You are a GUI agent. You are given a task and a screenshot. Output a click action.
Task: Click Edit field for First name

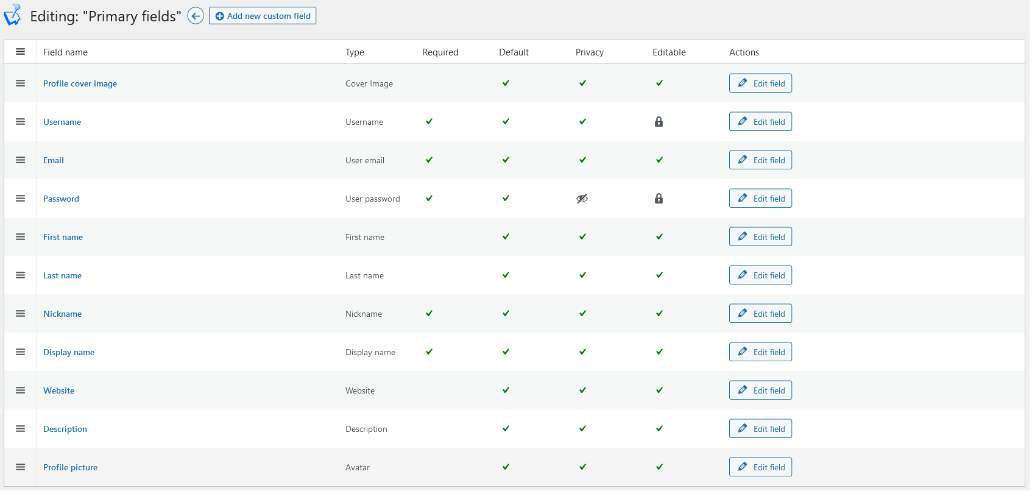pyautogui.click(x=760, y=237)
